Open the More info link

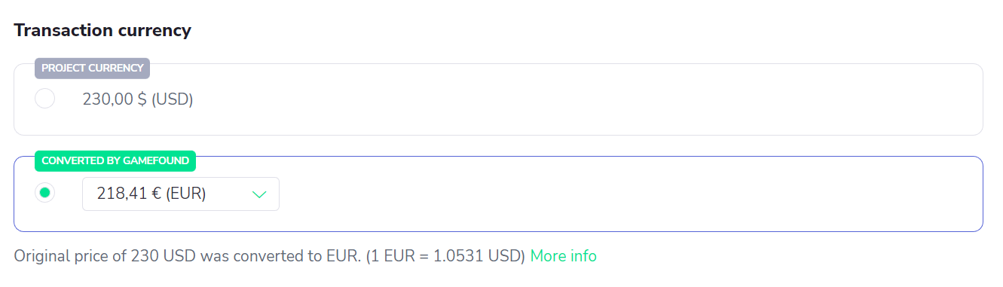point(564,256)
